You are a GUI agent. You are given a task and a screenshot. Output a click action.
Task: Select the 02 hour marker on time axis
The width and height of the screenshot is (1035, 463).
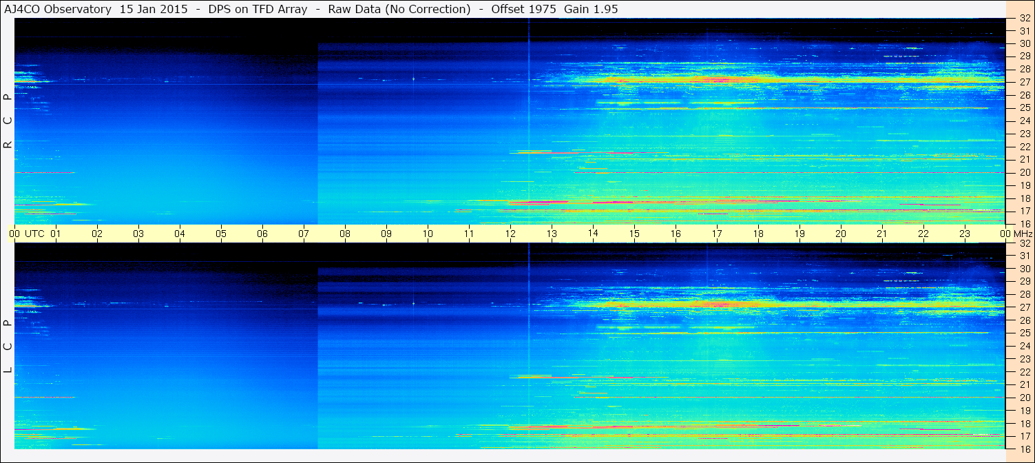[x=97, y=234]
